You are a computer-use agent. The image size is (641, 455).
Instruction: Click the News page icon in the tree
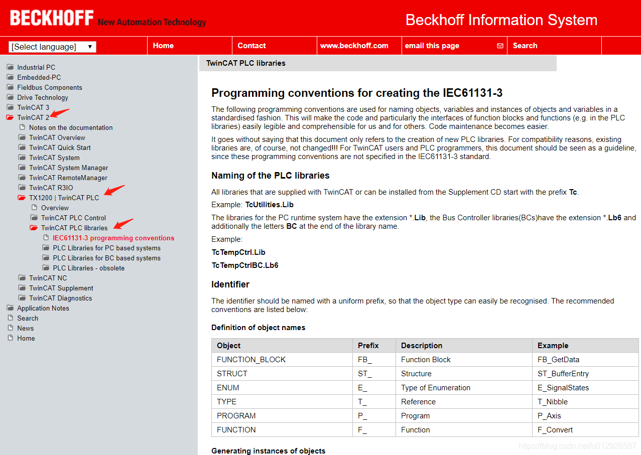10,328
